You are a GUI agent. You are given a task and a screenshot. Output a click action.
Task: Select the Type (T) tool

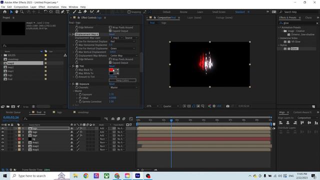[68, 12]
